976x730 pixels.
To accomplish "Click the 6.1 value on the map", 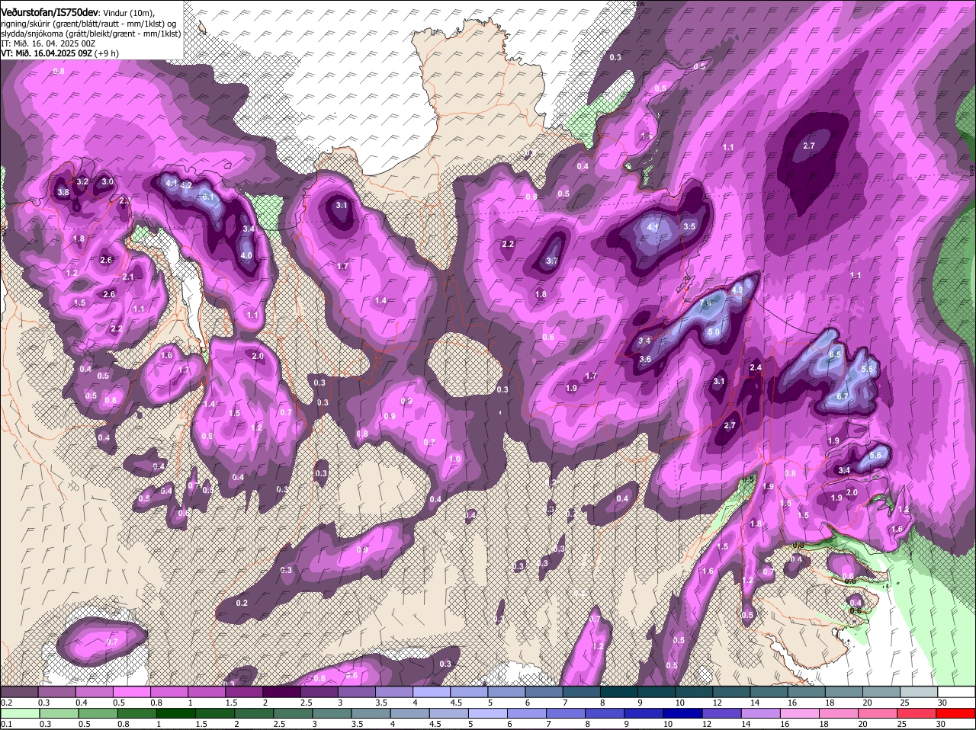I will pos(210,197).
